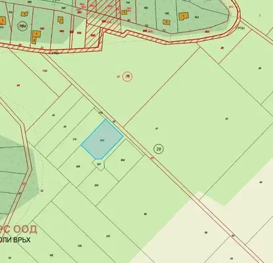The width and height of the screenshot is (273, 263).
Task: Click the red circled marker beside 42
Action: click(x=127, y=76)
